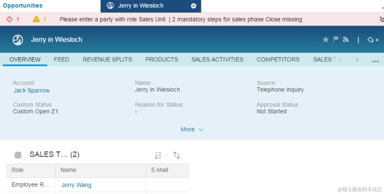This screenshot has width=384, height=194.
Task: Click the E-Mail column header
Action: coord(168,170)
